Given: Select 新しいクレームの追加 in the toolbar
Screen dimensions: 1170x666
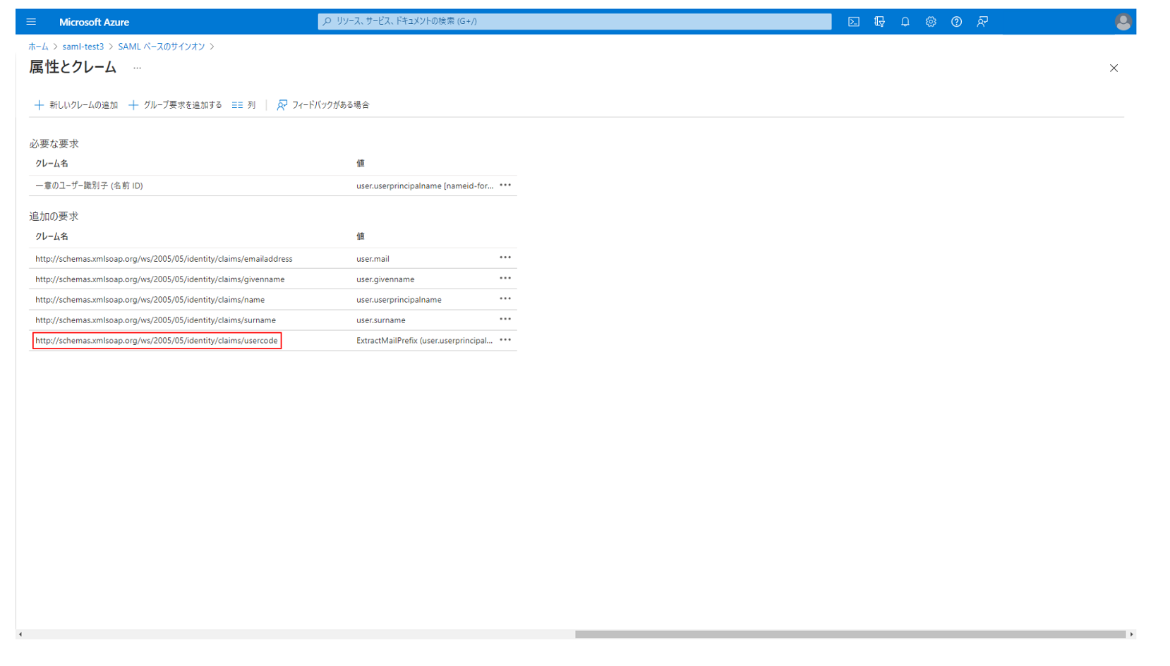Looking at the screenshot, I should [76, 104].
